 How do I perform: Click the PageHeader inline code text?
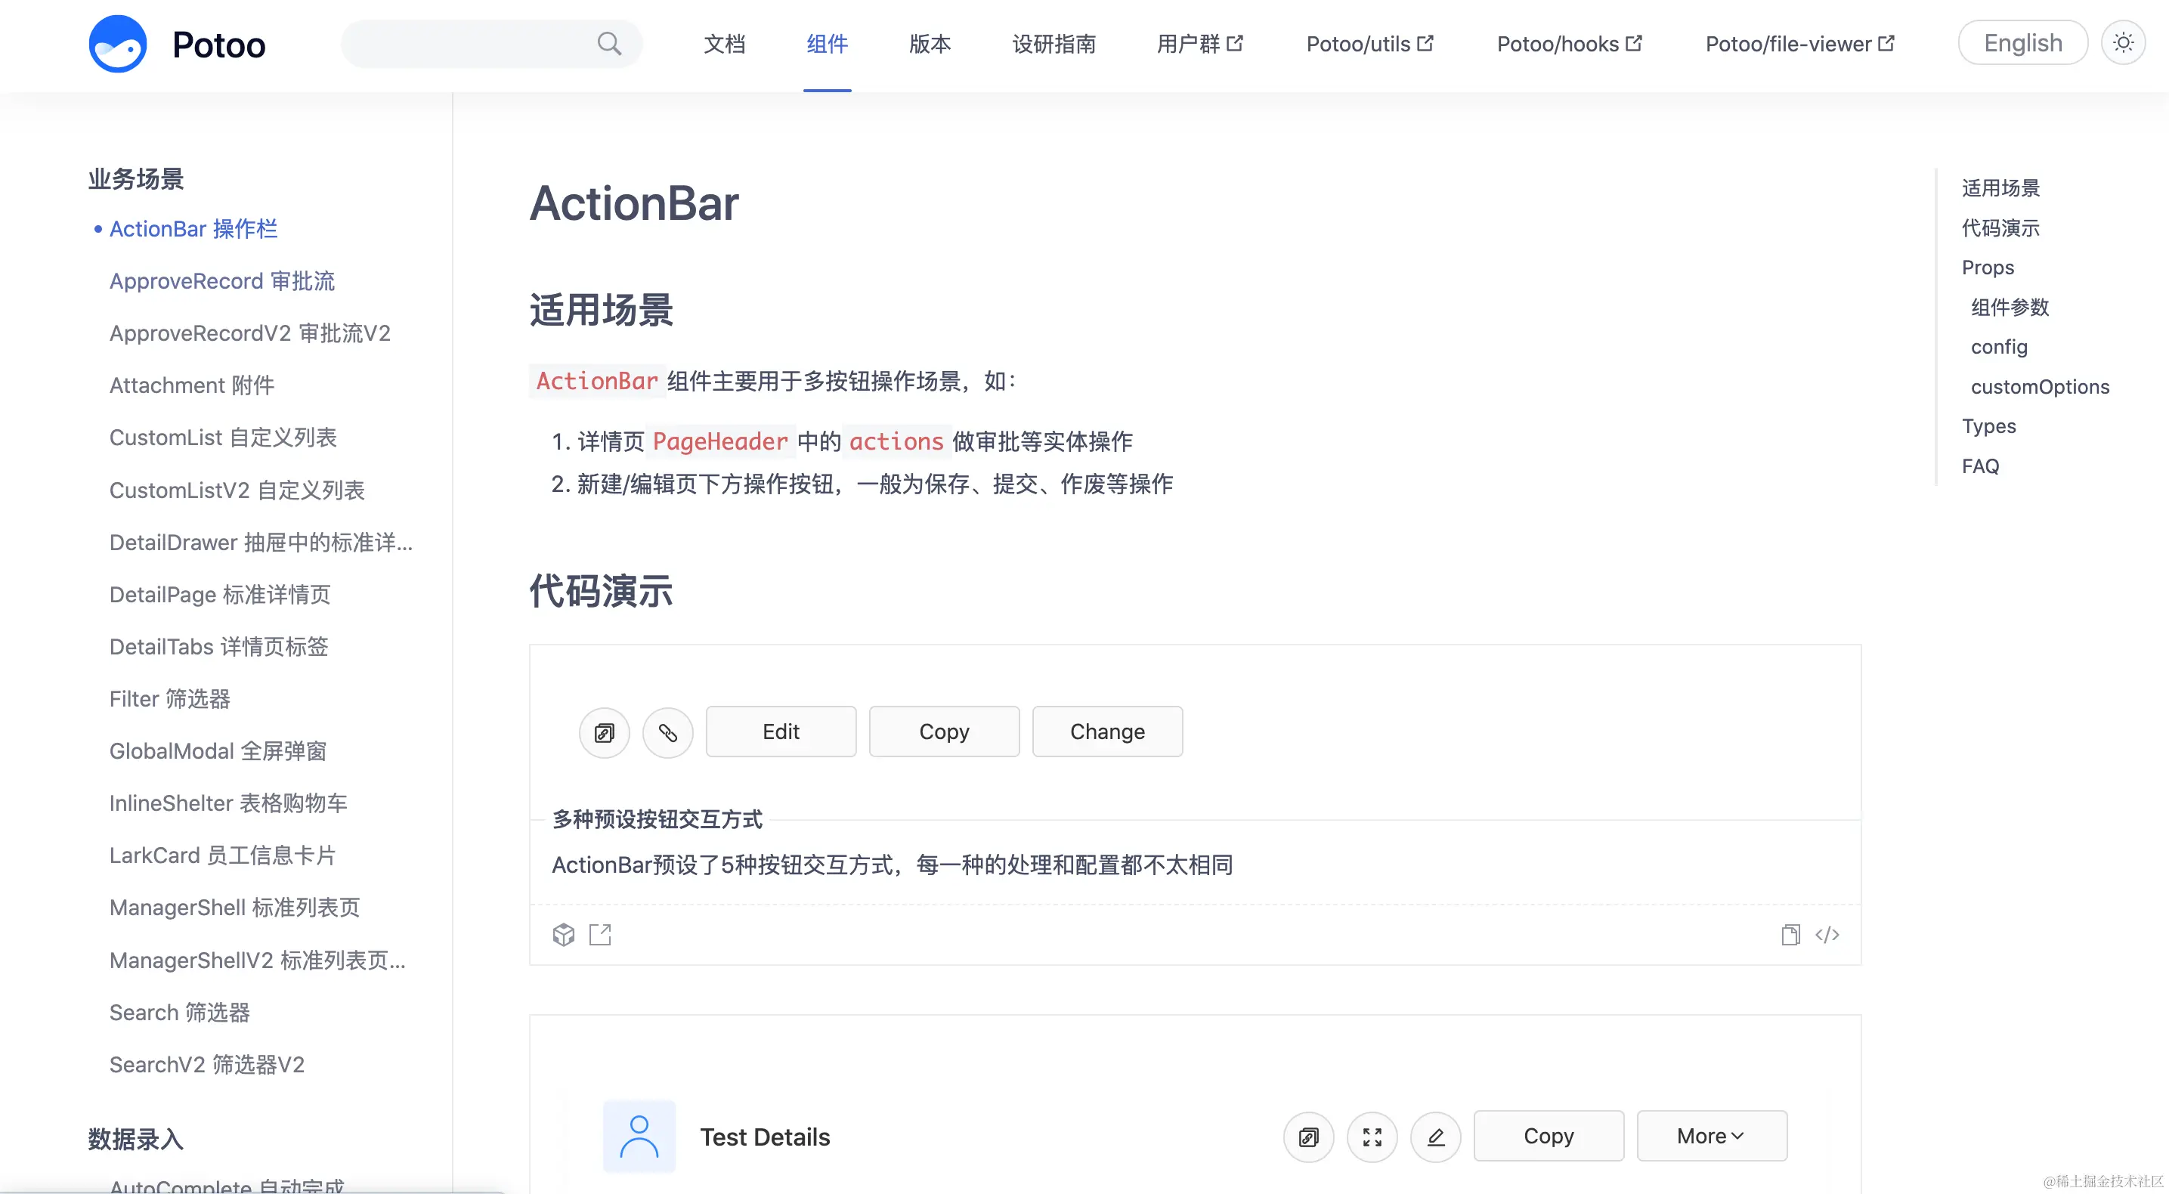pyautogui.click(x=720, y=441)
